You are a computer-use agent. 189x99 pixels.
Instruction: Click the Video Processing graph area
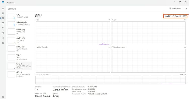(148, 61)
